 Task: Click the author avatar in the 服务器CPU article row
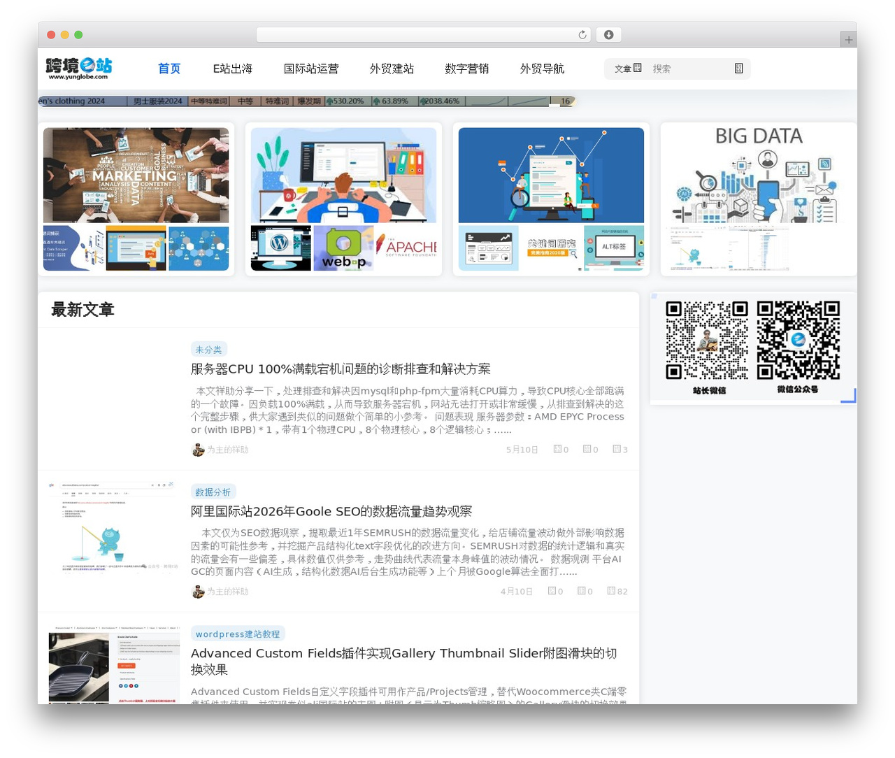(198, 450)
